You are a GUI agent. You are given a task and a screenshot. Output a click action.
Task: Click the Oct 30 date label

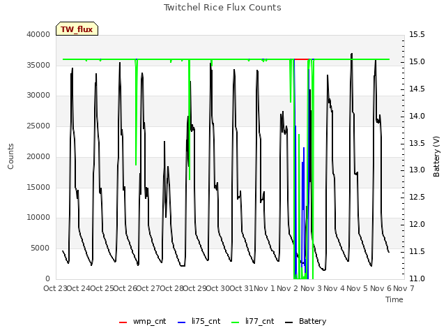(x=218, y=288)
